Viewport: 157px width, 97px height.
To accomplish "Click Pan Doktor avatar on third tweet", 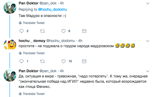I will 10,75.
